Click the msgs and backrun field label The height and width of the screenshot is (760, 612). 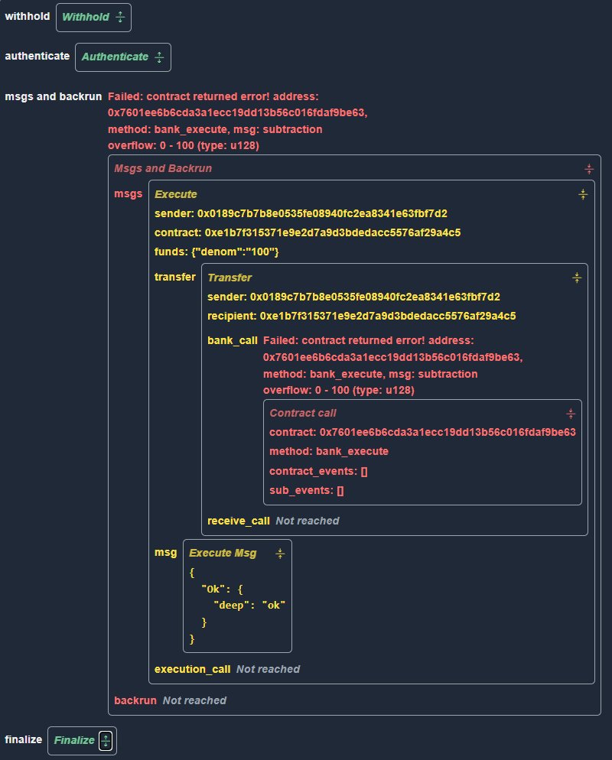pyautogui.click(x=54, y=96)
